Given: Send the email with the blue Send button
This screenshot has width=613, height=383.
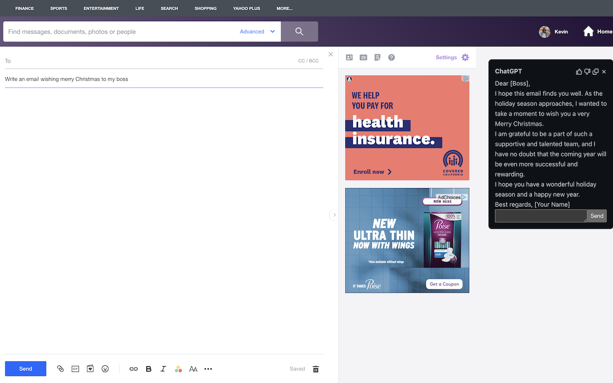Looking at the screenshot, I should [x=25, y=369].
